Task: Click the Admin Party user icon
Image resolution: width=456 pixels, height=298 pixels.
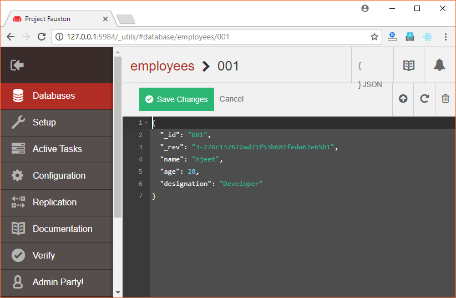Action: (18, 282)
